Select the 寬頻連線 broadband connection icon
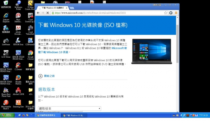Viewport: 210px width, 124px height. click(6, 29)
